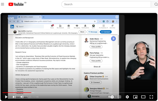Play the video

tap(6, 97)
